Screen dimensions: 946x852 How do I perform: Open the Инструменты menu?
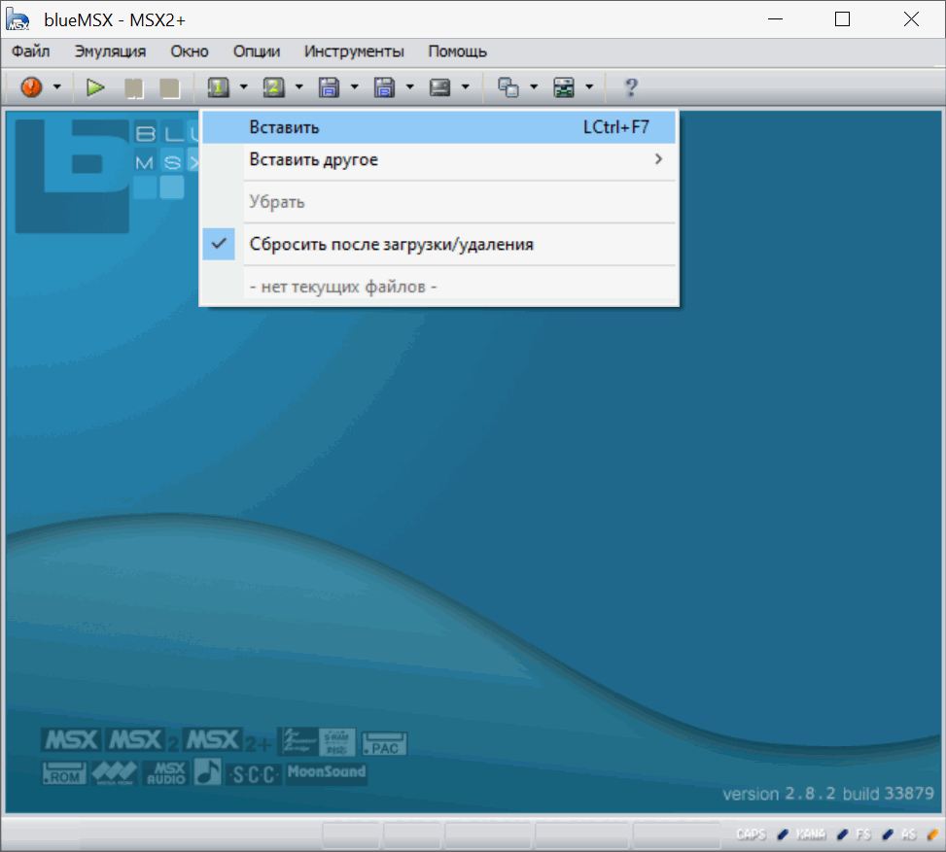tap(354, 51)
